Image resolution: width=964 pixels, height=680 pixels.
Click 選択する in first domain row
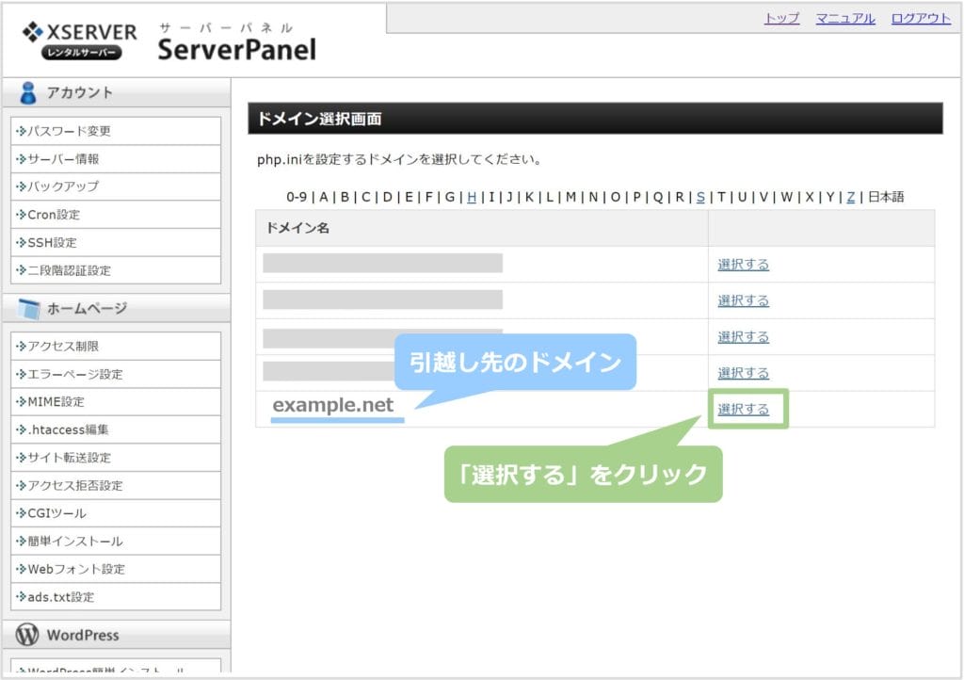(x=744, y=265)
